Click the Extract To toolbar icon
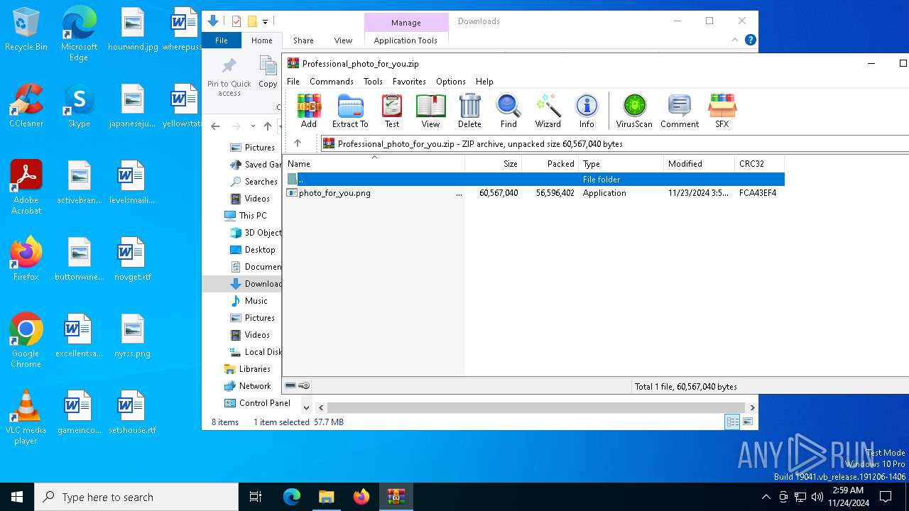Screen dimensions: 909x511 pos(350,111)
